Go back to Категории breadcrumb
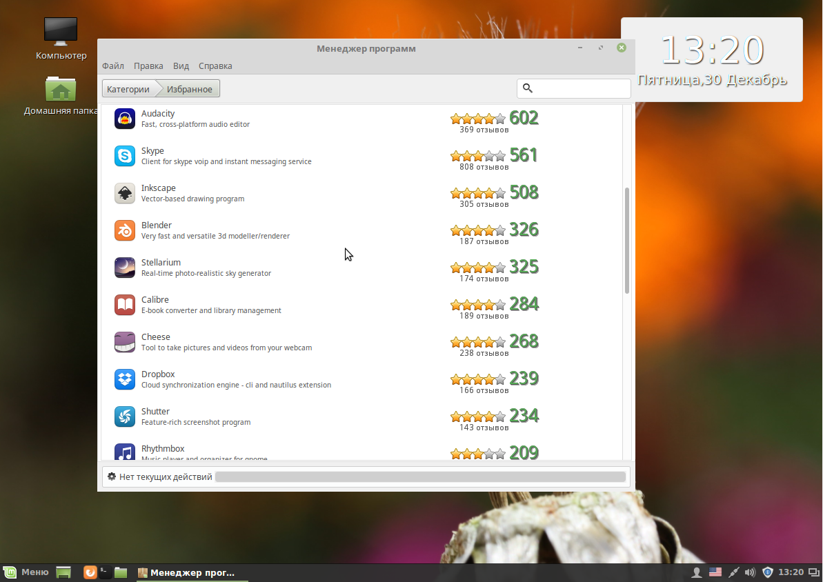This screenshot has width=823, height=582. point(128,88)
